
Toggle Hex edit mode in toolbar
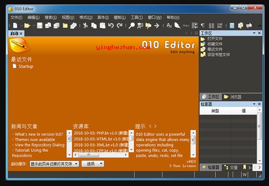click(186, 25)
